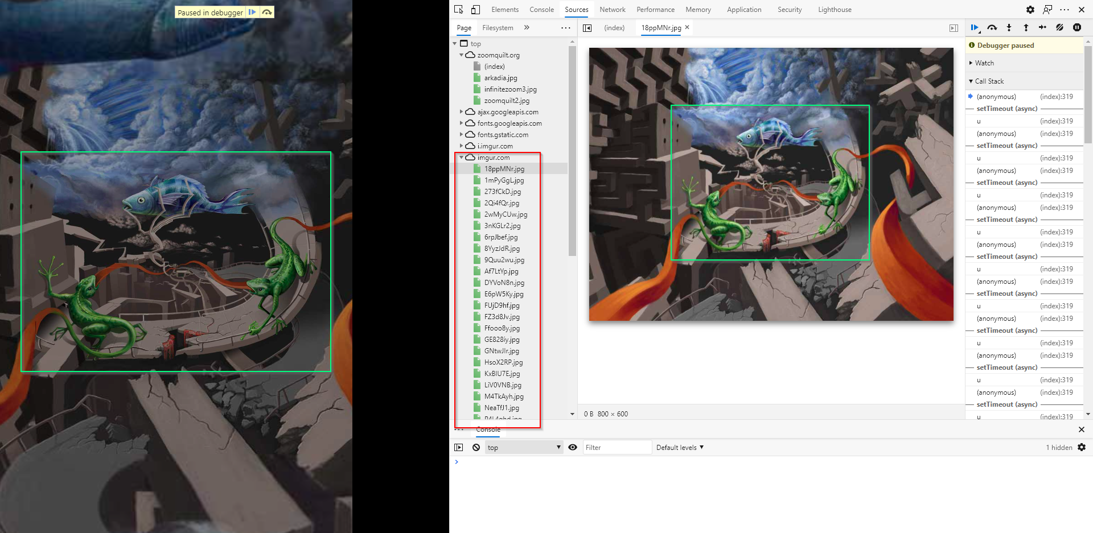Click Step into next function icon

pyautogui.click(x=1009, y=27)
